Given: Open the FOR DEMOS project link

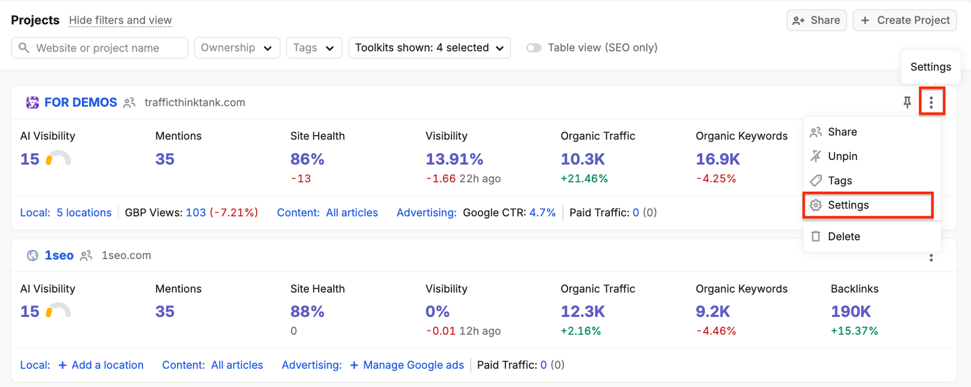Looking at the screenshot, I should [x=81, y=102].
